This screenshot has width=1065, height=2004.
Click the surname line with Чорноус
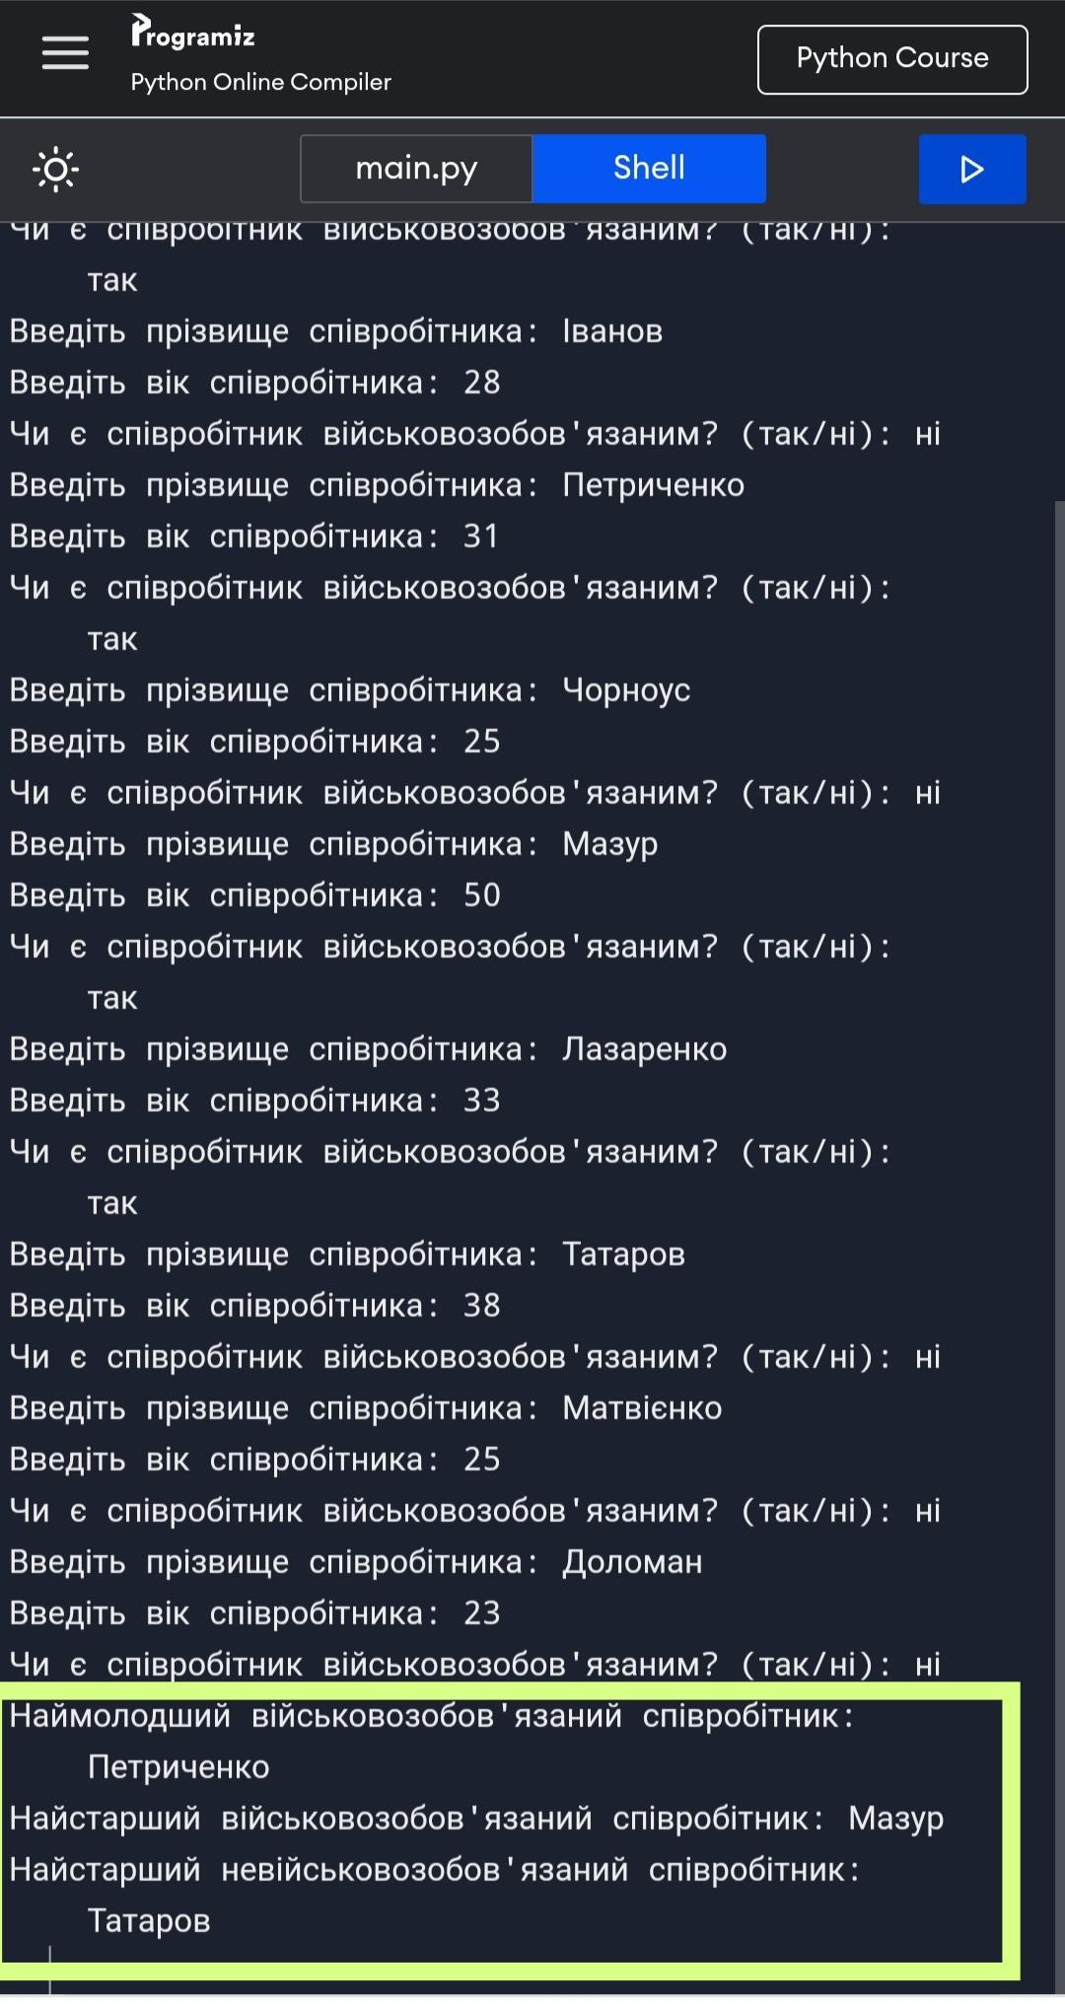click(349, 690)
